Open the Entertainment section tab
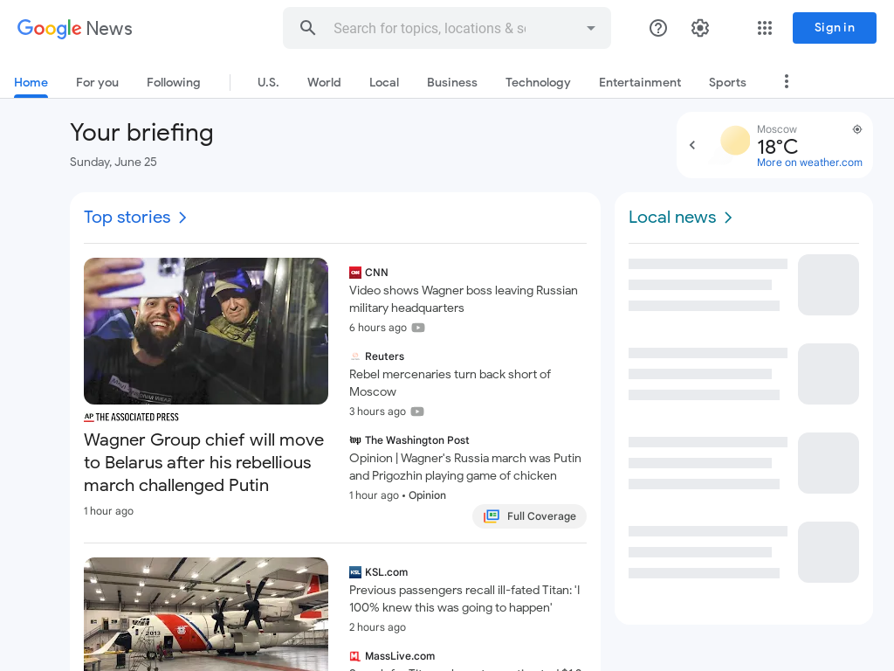 [640, 82]
